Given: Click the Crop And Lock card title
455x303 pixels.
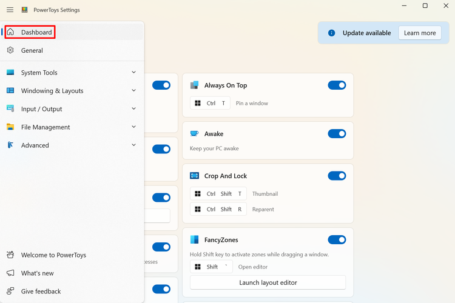Looking at the screenshot, I should [x=226, y=176].
